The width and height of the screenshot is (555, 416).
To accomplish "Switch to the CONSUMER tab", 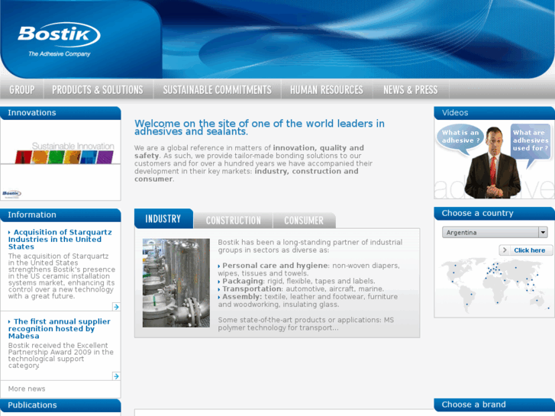I will tap(304, 221).
